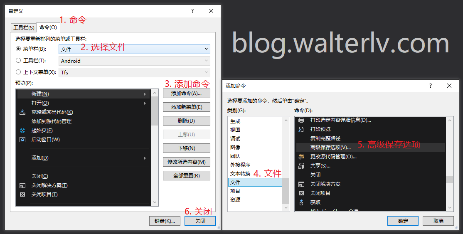
Task: Click help button in 自定义 dialog title
Action: tap(192, 11)
